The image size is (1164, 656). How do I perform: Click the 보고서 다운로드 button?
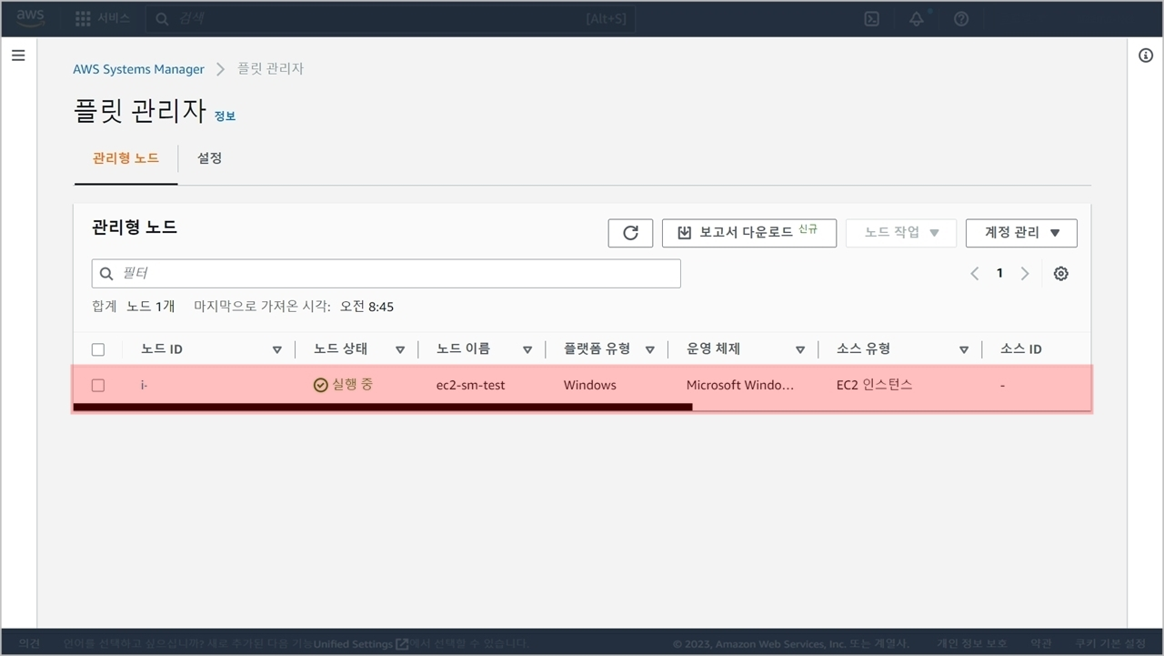[x=749, y=233]
